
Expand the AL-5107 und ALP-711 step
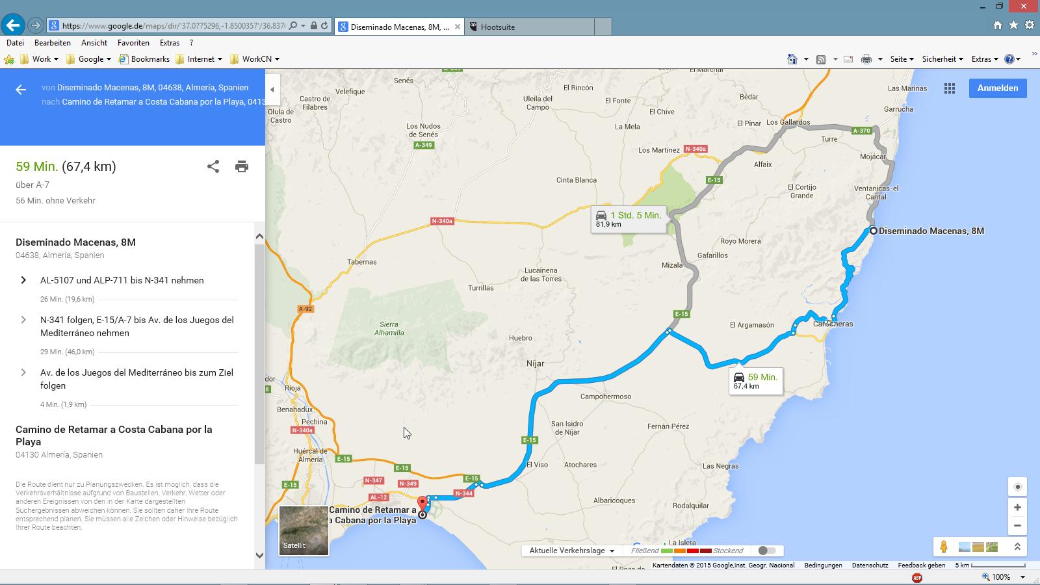tap(23, 280)
